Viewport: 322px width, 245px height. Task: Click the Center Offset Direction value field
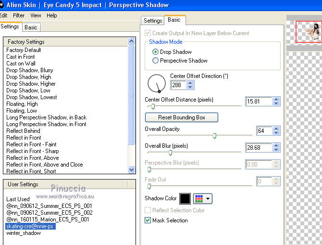click(x=178, y=85)
